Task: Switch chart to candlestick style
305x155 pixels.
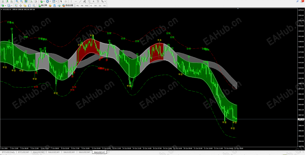Action: click(7, 1)
